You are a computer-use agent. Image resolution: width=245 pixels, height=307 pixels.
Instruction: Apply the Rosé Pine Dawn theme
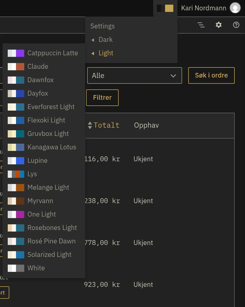pyautogui.click(x=44, y=241)
